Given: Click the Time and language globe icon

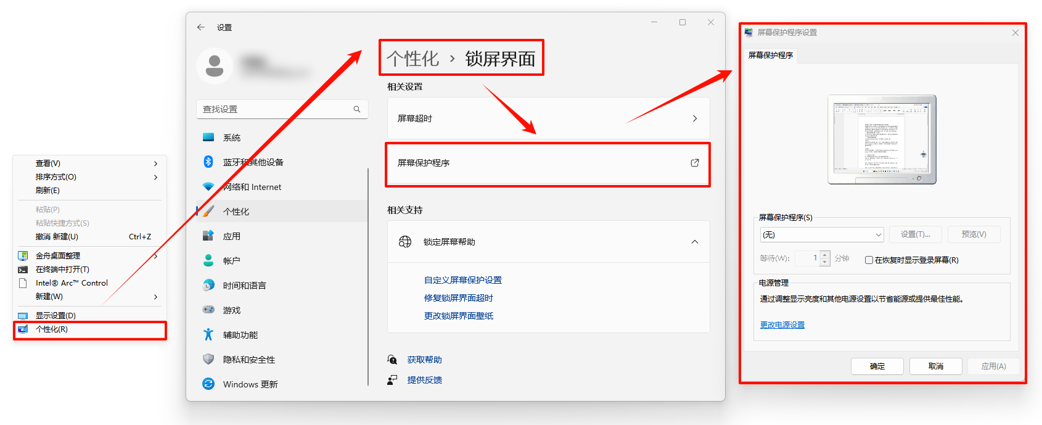Looking at the screenshot, I should coord(208,285).
